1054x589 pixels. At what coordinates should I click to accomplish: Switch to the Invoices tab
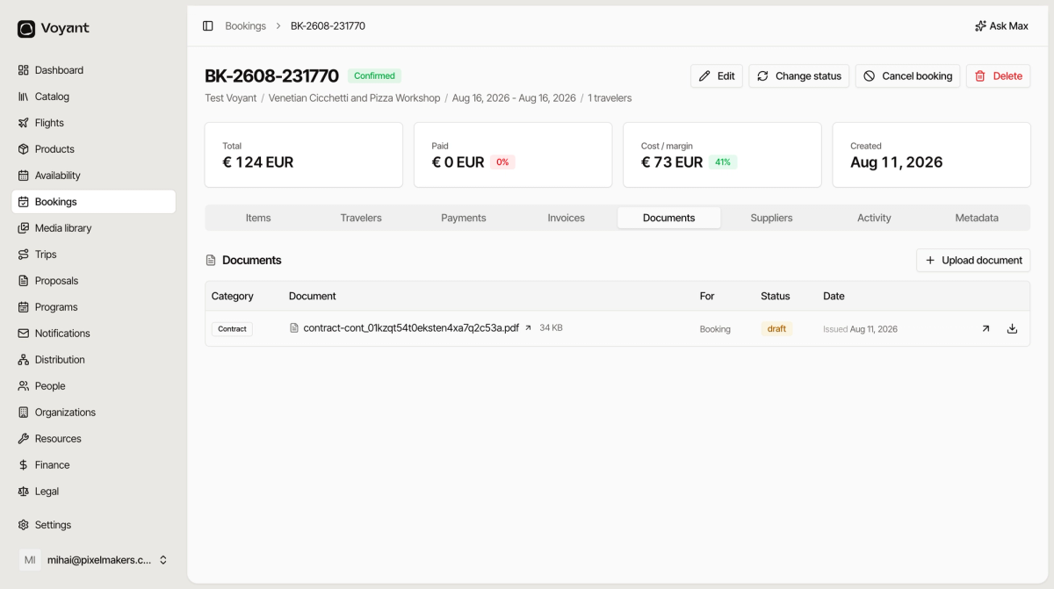567,218
